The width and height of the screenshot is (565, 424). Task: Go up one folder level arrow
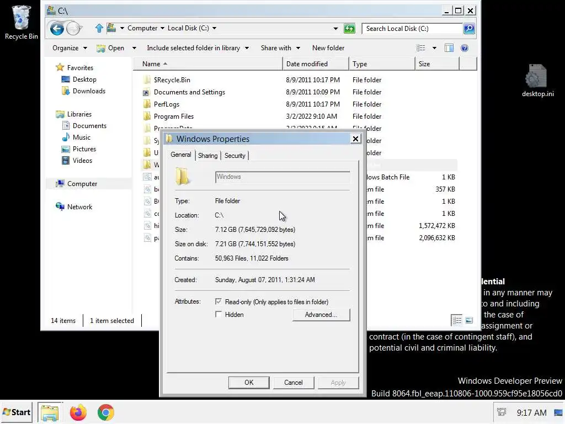(99, 28)
